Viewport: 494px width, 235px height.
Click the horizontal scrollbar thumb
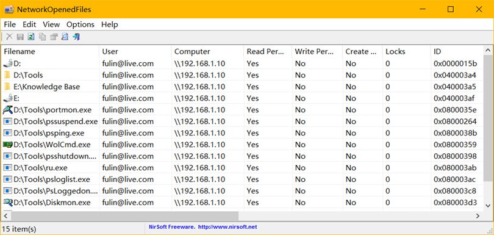point(125,216)
